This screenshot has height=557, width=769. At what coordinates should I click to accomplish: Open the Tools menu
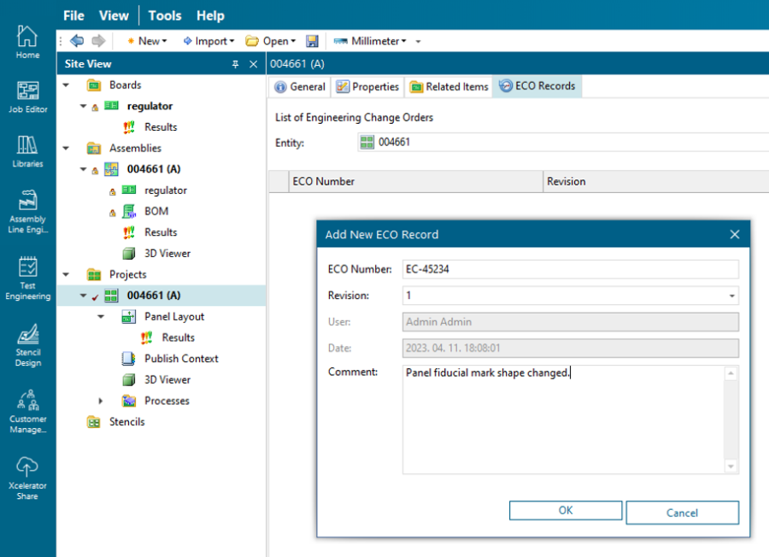click(x=164, y=15)
